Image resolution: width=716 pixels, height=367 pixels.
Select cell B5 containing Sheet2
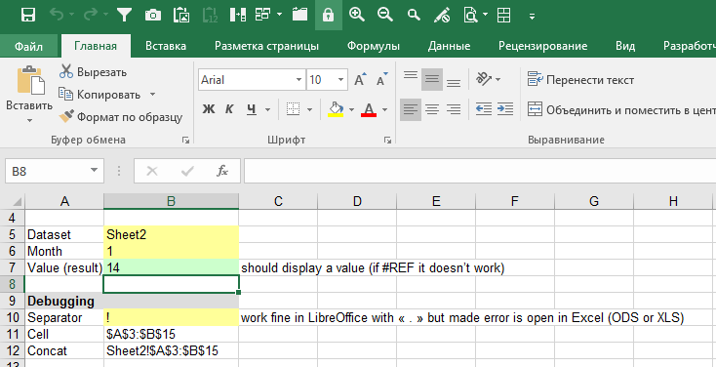tap(171, 234)
